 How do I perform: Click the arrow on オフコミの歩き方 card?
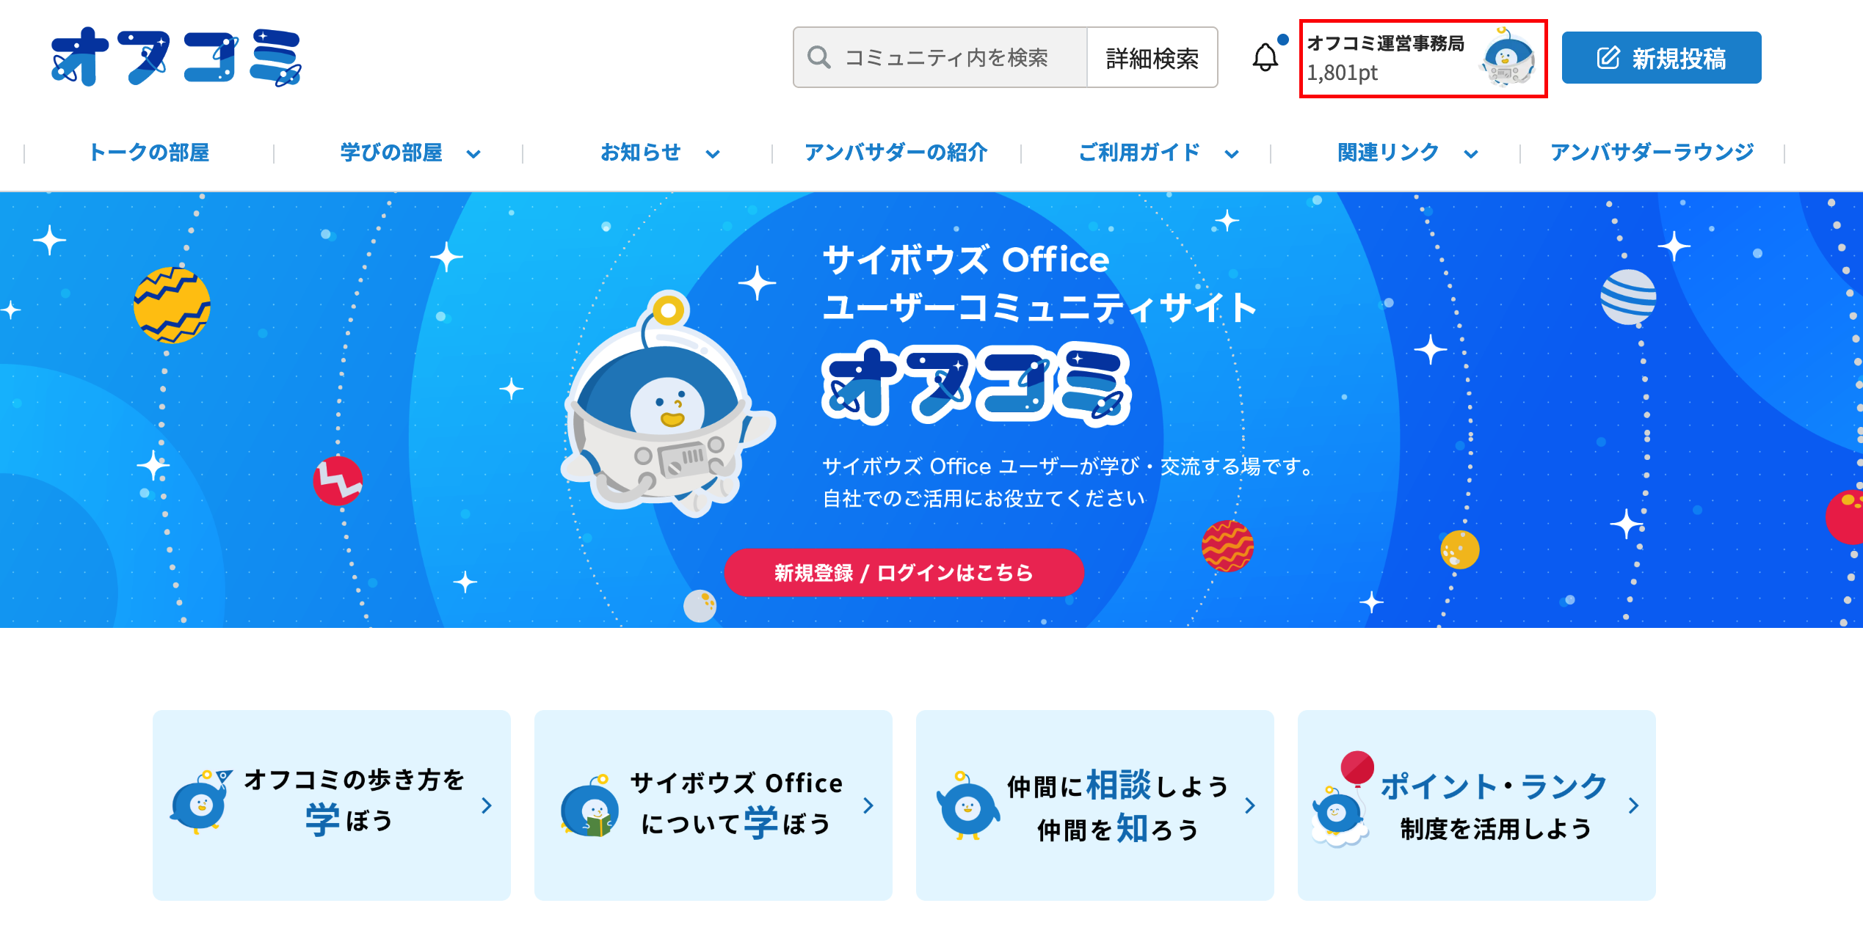tap(486, 805)
